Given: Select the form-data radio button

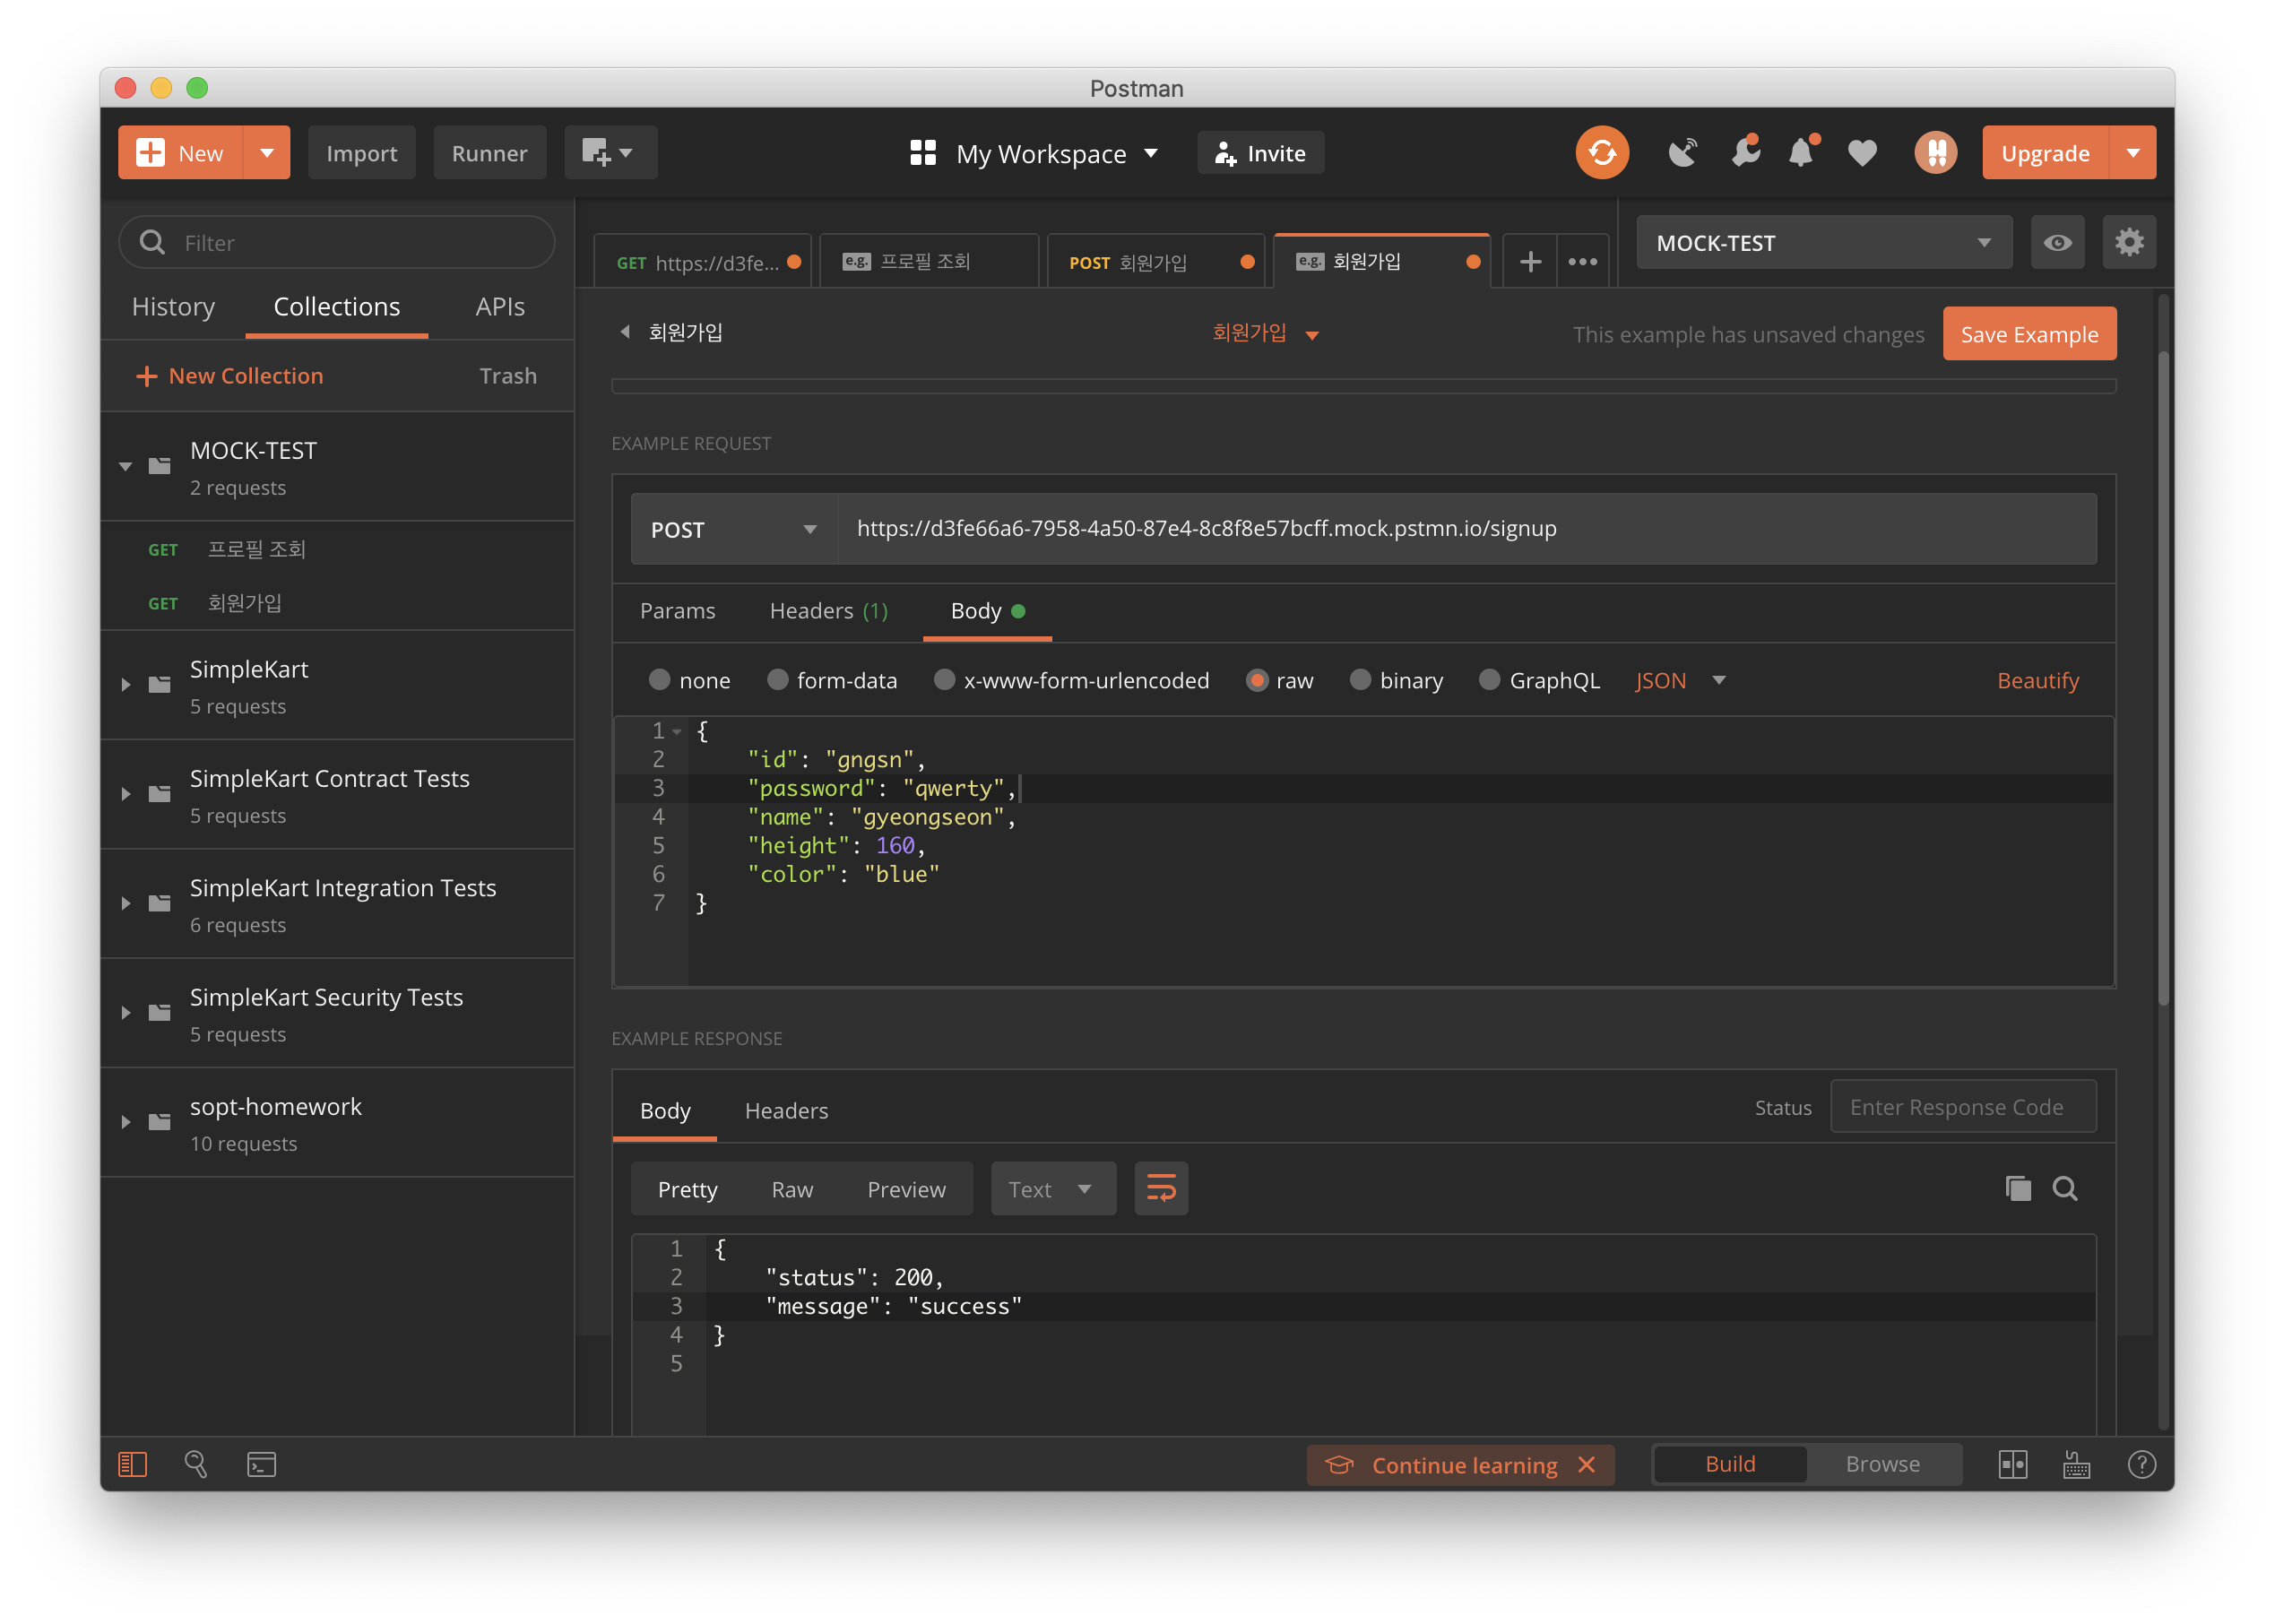Looking at the screenshot, I should 777,680.
